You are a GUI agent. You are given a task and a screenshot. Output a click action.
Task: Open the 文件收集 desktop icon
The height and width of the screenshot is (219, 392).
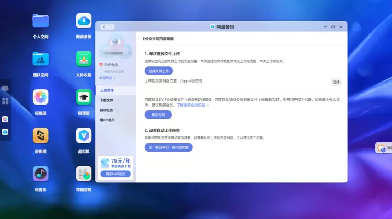point(84,59)
